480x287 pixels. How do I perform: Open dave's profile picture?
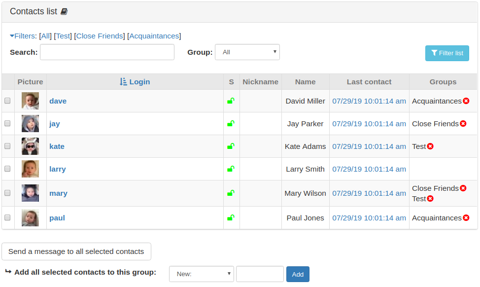pos(30,101)
